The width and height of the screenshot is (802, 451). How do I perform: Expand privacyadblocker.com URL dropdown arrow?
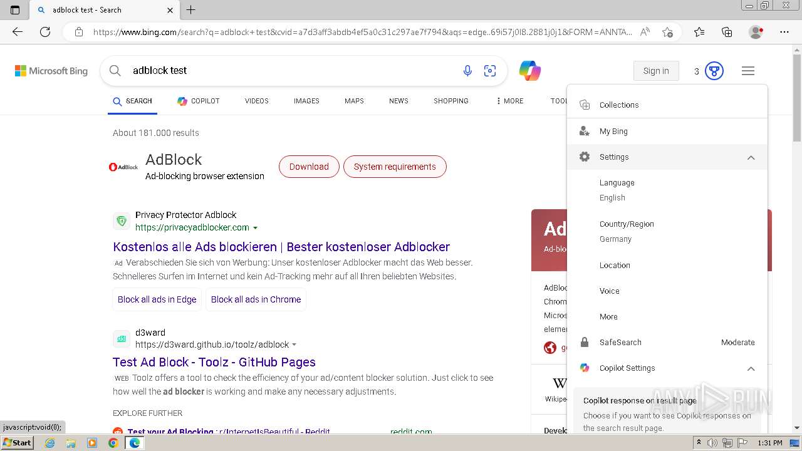(256, 228)
